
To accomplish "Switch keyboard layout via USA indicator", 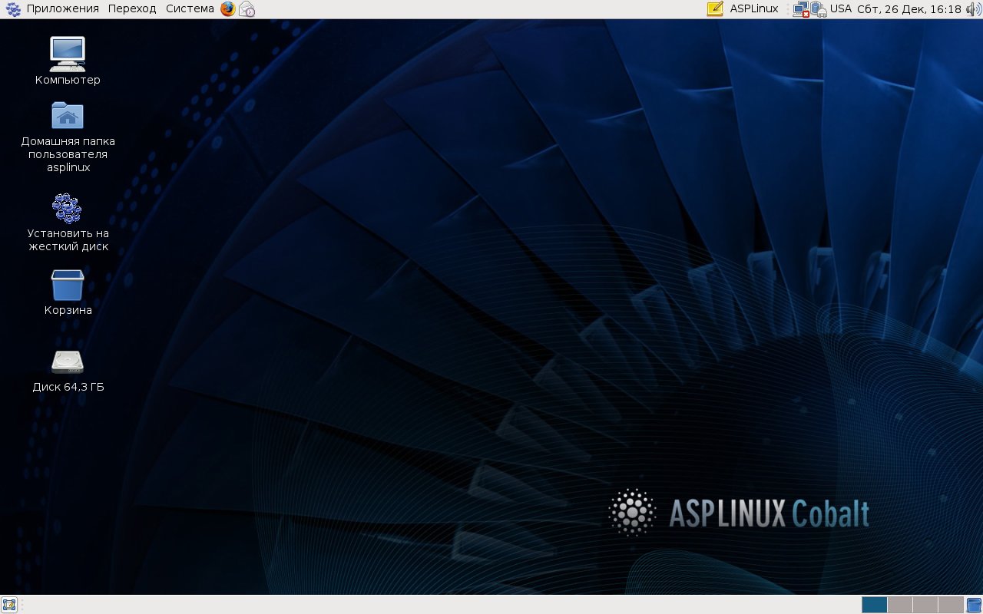I will coord(841,9).
